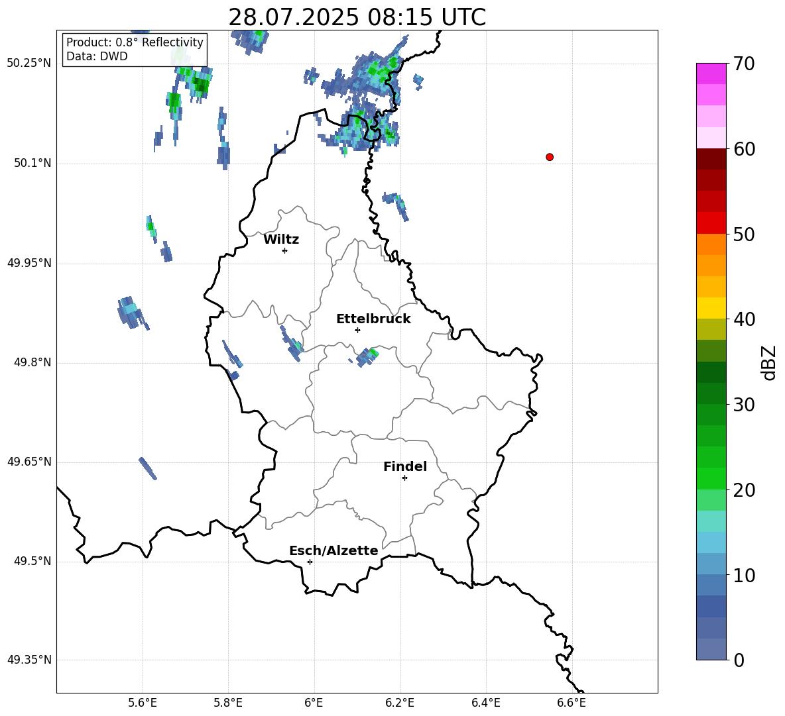Click the 5.8°E longitude label

click(x=228, y=703)
